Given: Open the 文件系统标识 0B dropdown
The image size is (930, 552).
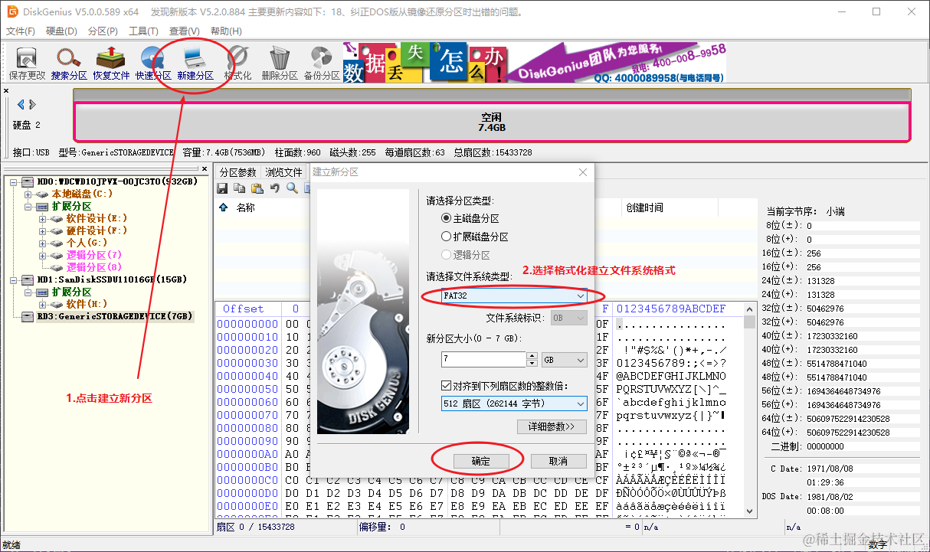Looking at the screenshot, I should pos(569,318).
